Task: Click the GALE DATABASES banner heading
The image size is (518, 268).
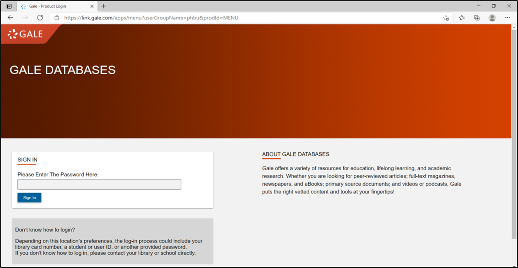Action: (x=63, y=70)
